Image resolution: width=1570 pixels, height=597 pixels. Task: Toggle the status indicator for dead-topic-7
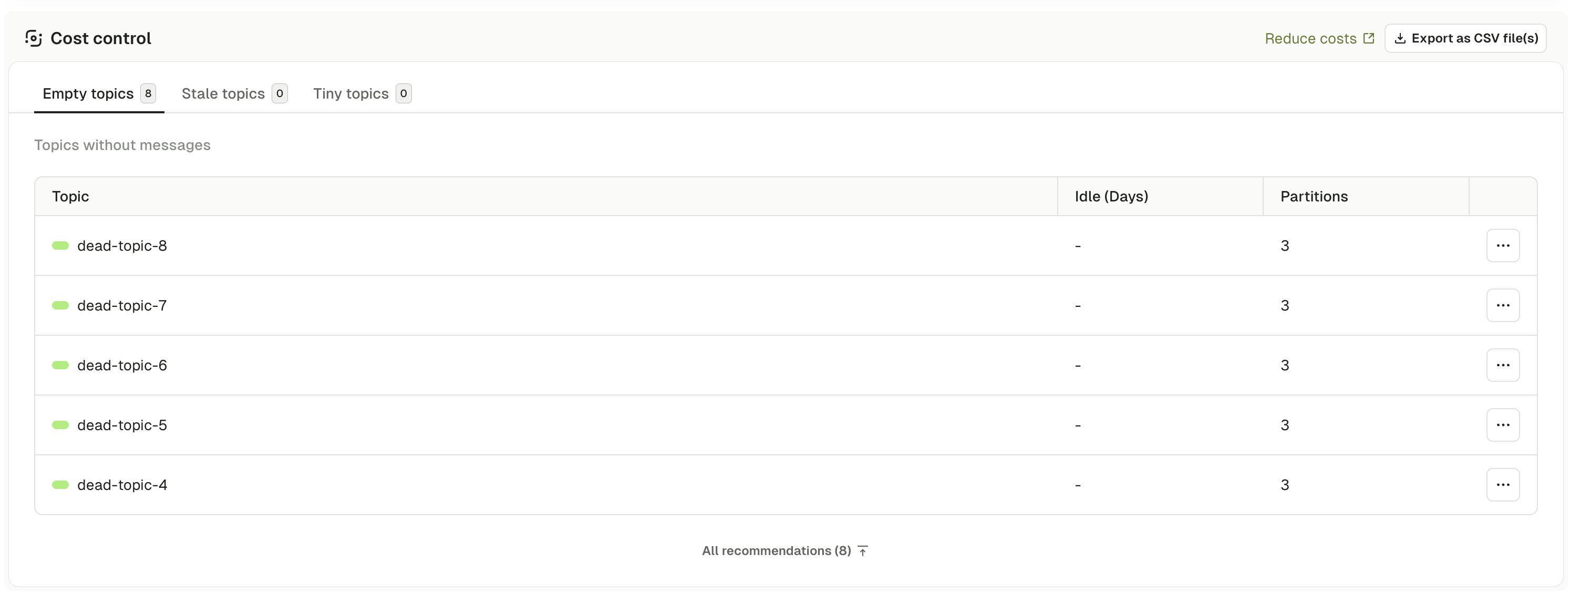tap(60, 305)
